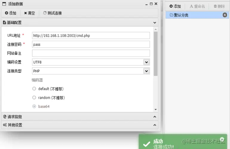Screen dimensions: 230x149
Task: Click 添加 in the category panel
Action: coord(175,6)
